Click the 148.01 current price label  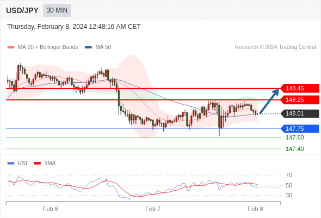coord(300,113)
